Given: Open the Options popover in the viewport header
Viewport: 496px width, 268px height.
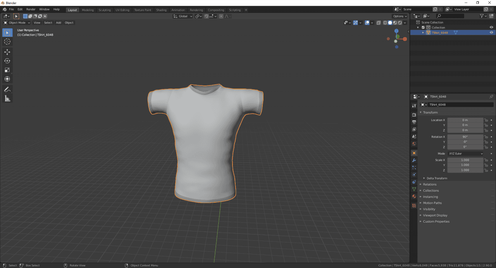Looking at the screenshot, I should (x=400, y=16).
